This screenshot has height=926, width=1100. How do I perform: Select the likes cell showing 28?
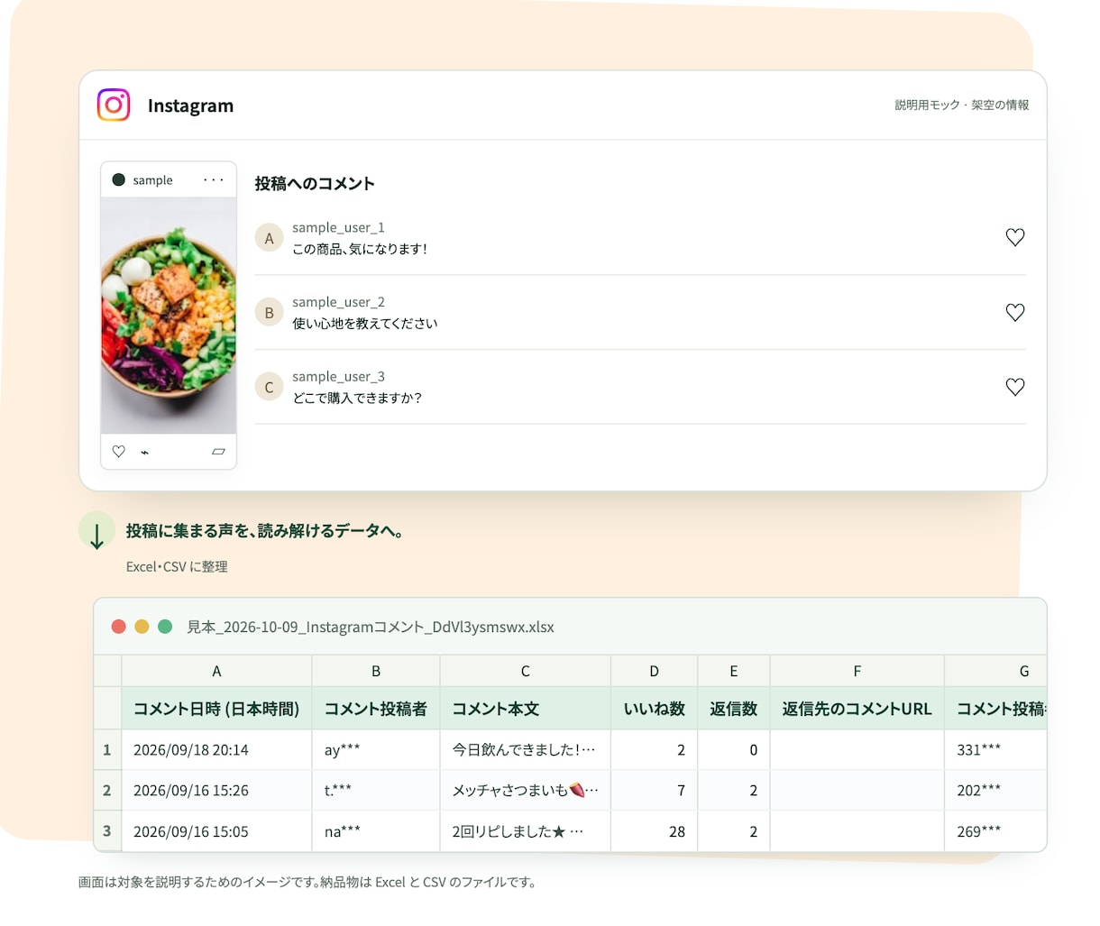655,831
